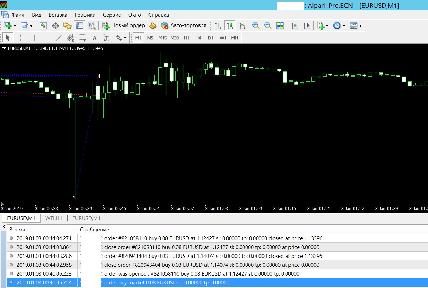Switch timeframe to M5
The height and width of the screenshot is (288, 428).
pos(150,38)
